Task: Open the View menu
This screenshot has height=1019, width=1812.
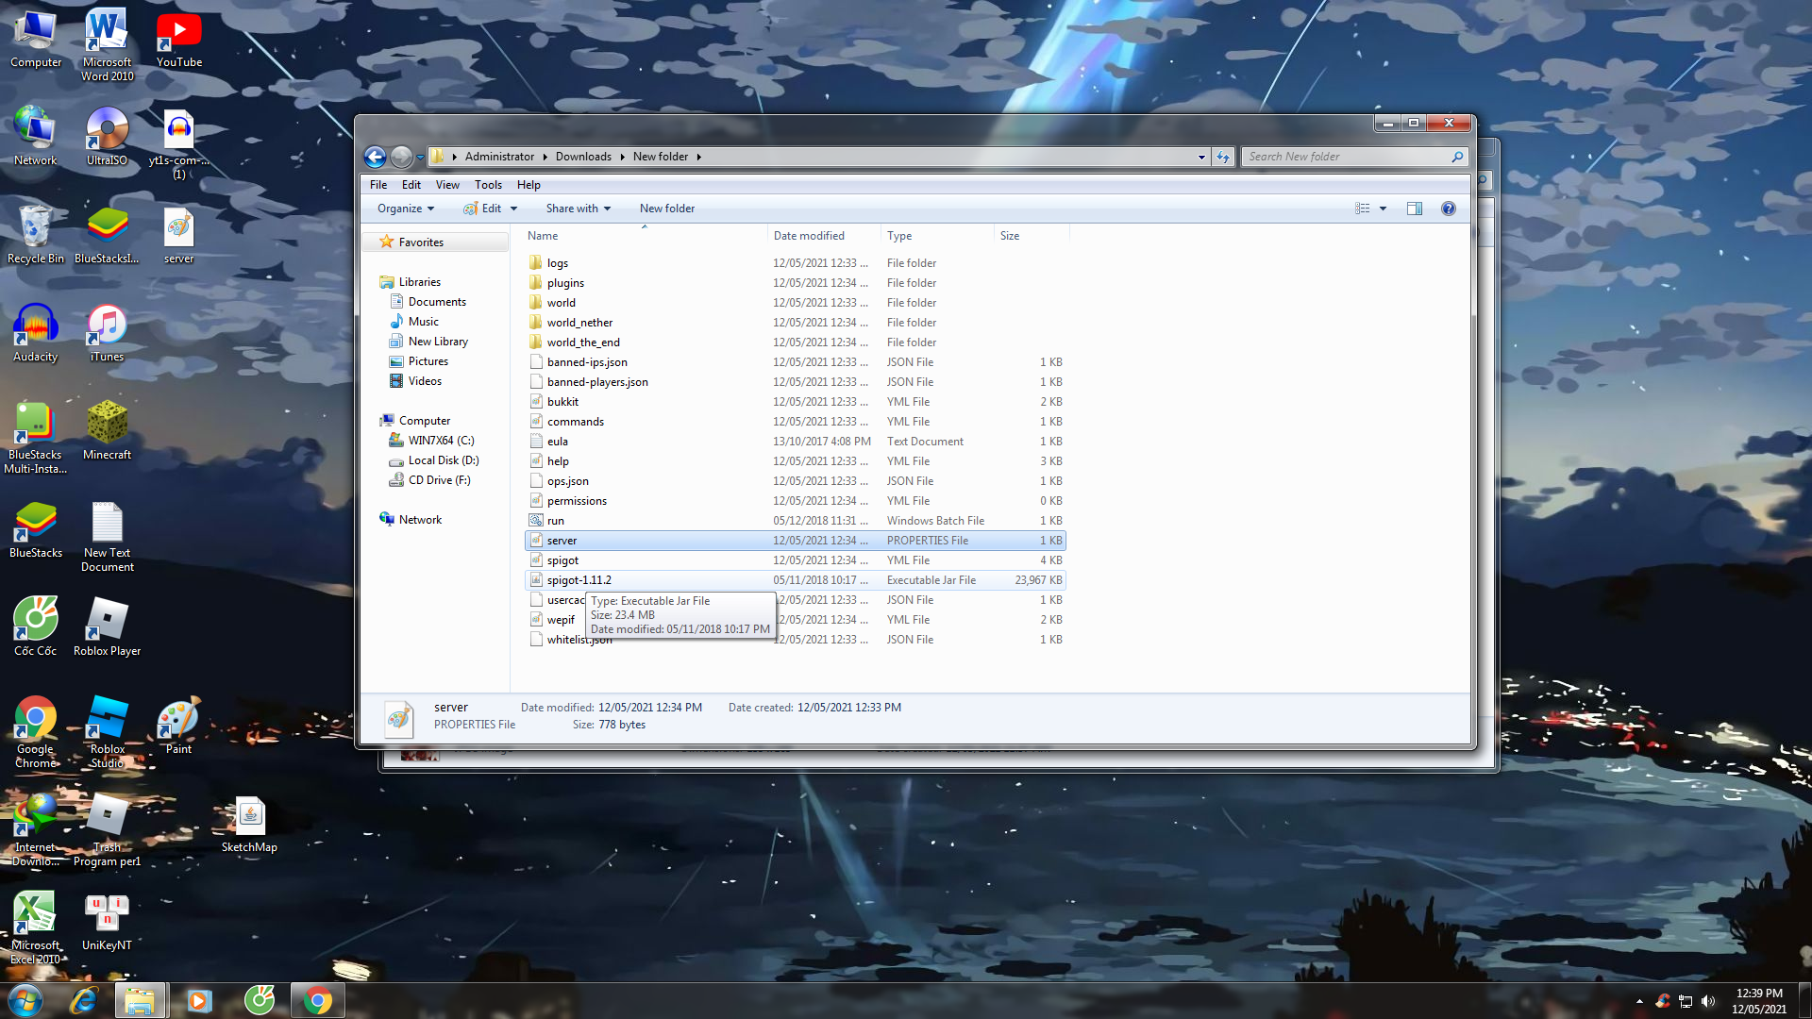Action: click(x=447, y=185)
